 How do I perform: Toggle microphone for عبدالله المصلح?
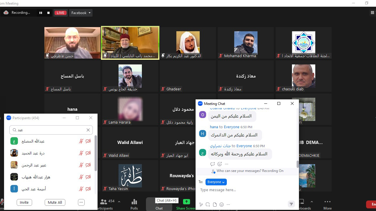point(81,141)
